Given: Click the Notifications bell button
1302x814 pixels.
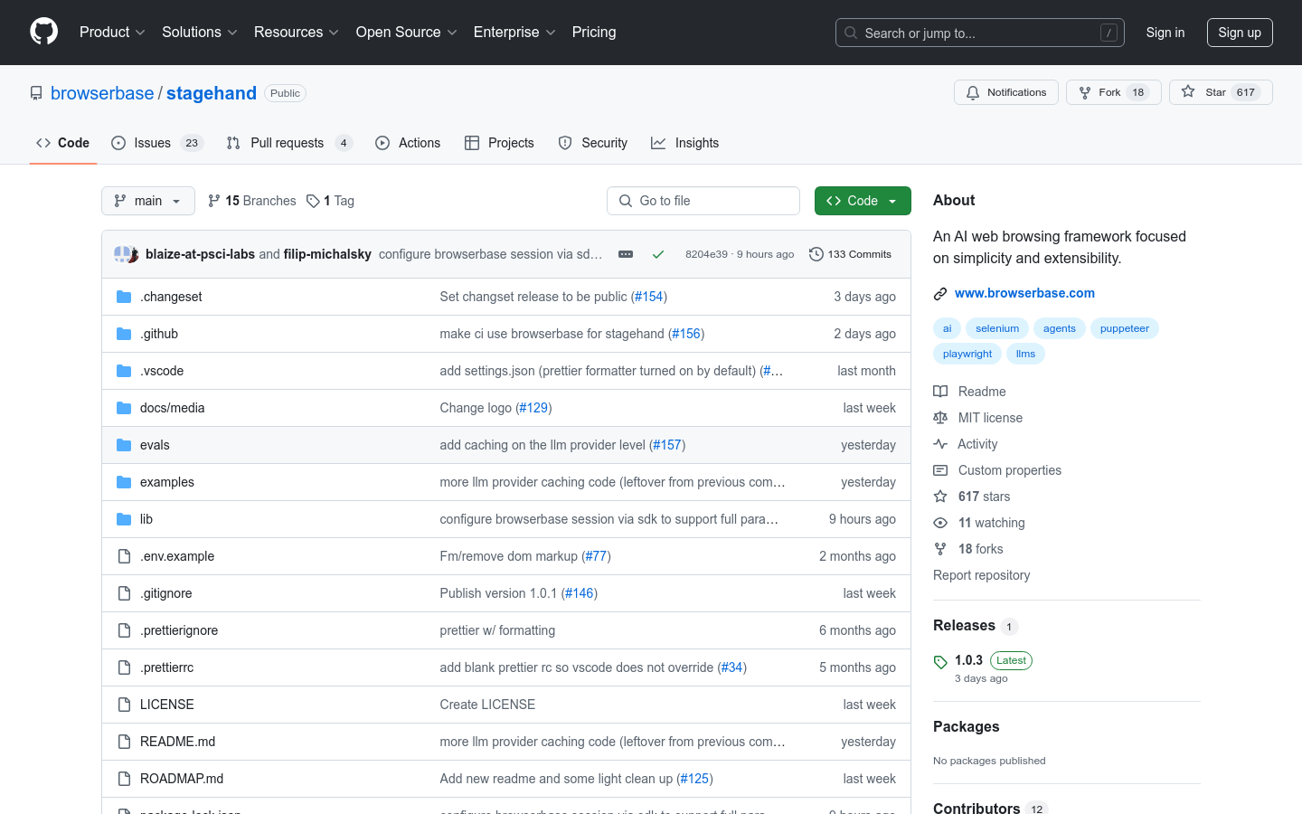Looking at the screenshot, I should coord(1005,92).
